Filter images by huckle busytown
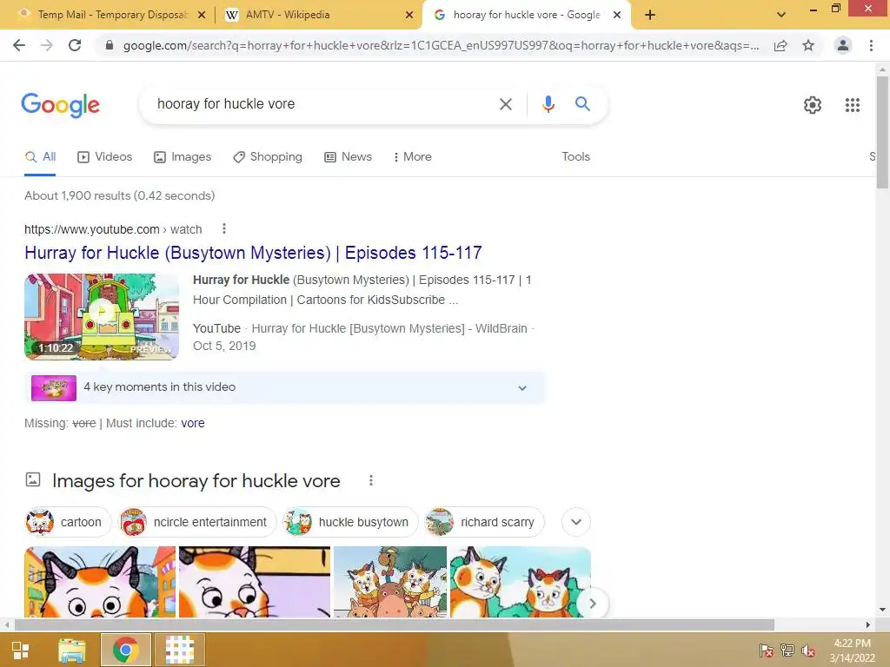This screenshot has height=667, width=890. [351, 522]
